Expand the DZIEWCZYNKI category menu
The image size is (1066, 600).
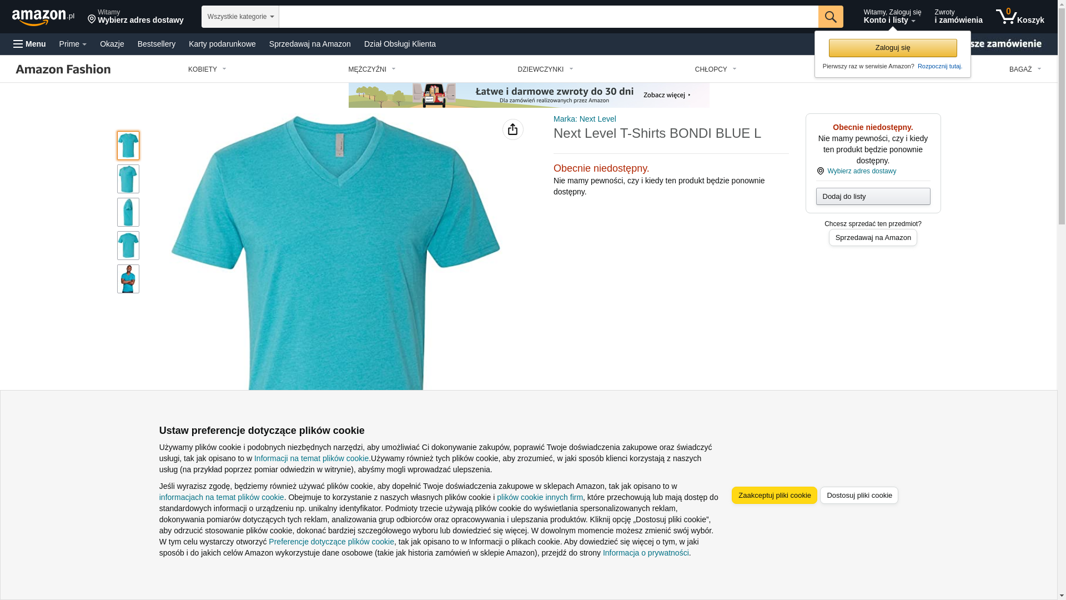tap(545, 69)
